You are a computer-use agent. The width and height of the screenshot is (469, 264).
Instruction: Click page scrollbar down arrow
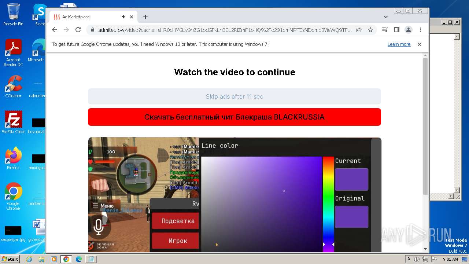click(x=425, y=249)
